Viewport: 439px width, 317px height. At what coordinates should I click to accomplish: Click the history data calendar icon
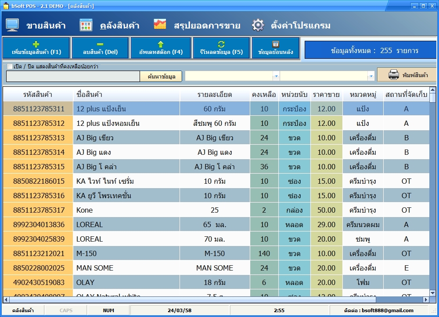pyautogui.click(x=276, y=44)
